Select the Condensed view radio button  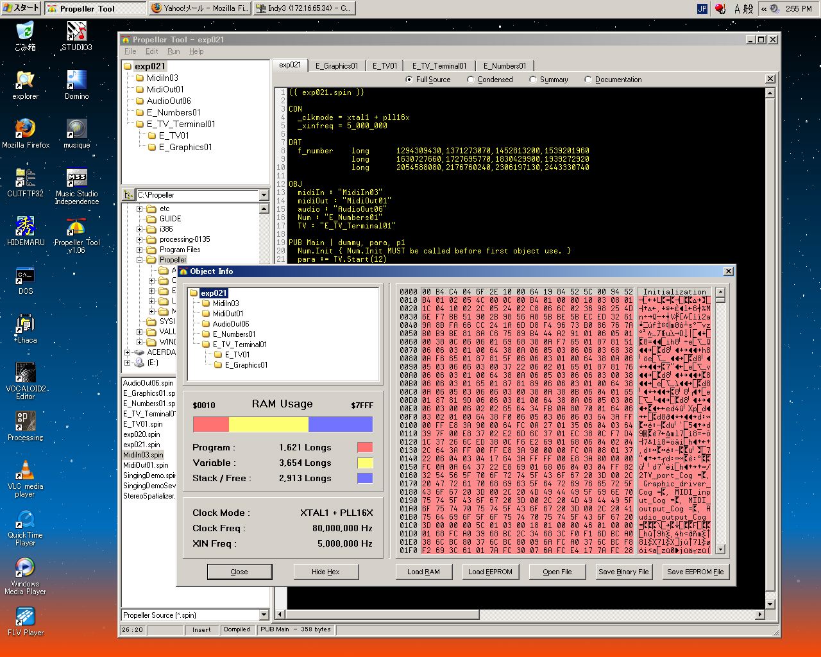pyautogui.click(x=471, y=80)
